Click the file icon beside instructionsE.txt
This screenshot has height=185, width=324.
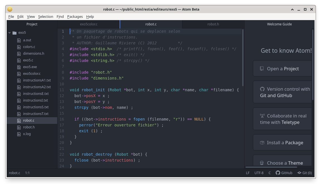coord(19,94)
